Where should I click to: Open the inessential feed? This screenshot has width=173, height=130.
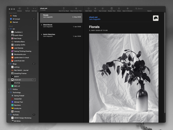click(x=22, y=99)
